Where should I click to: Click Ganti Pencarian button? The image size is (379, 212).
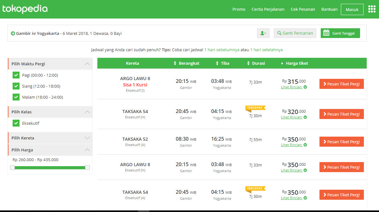click(x=295, y=33)
